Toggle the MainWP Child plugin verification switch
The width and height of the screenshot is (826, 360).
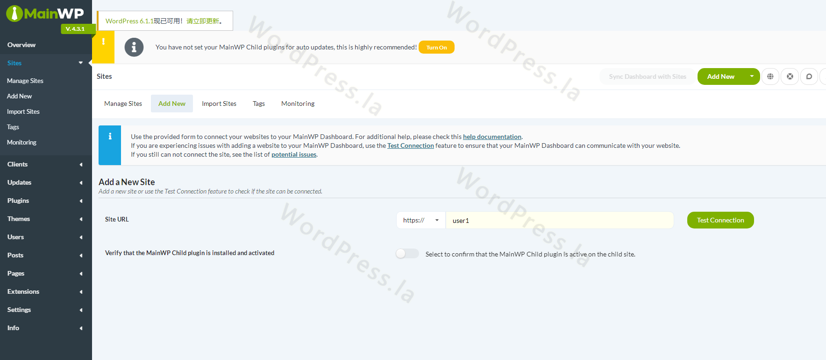(x=407, y=254)
